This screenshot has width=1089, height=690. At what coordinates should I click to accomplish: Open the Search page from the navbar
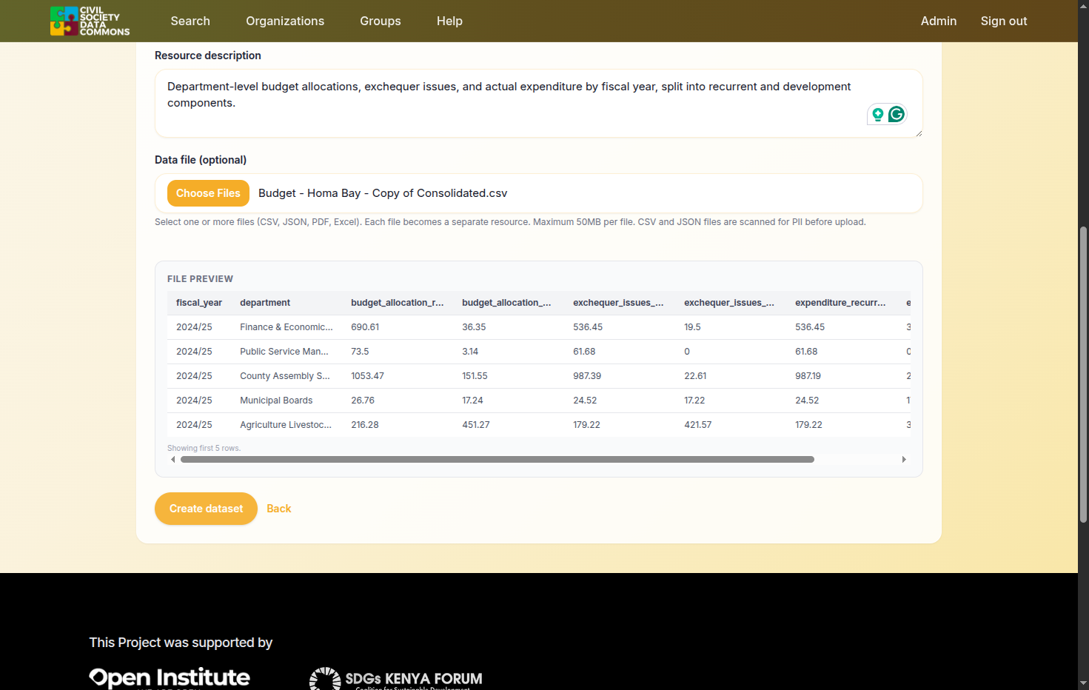190,21
